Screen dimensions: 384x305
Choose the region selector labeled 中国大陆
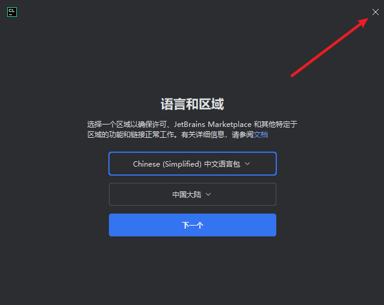193,194
